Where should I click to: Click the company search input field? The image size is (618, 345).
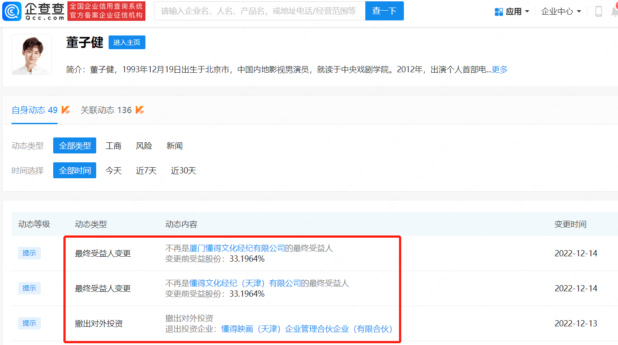click(259, 11)
